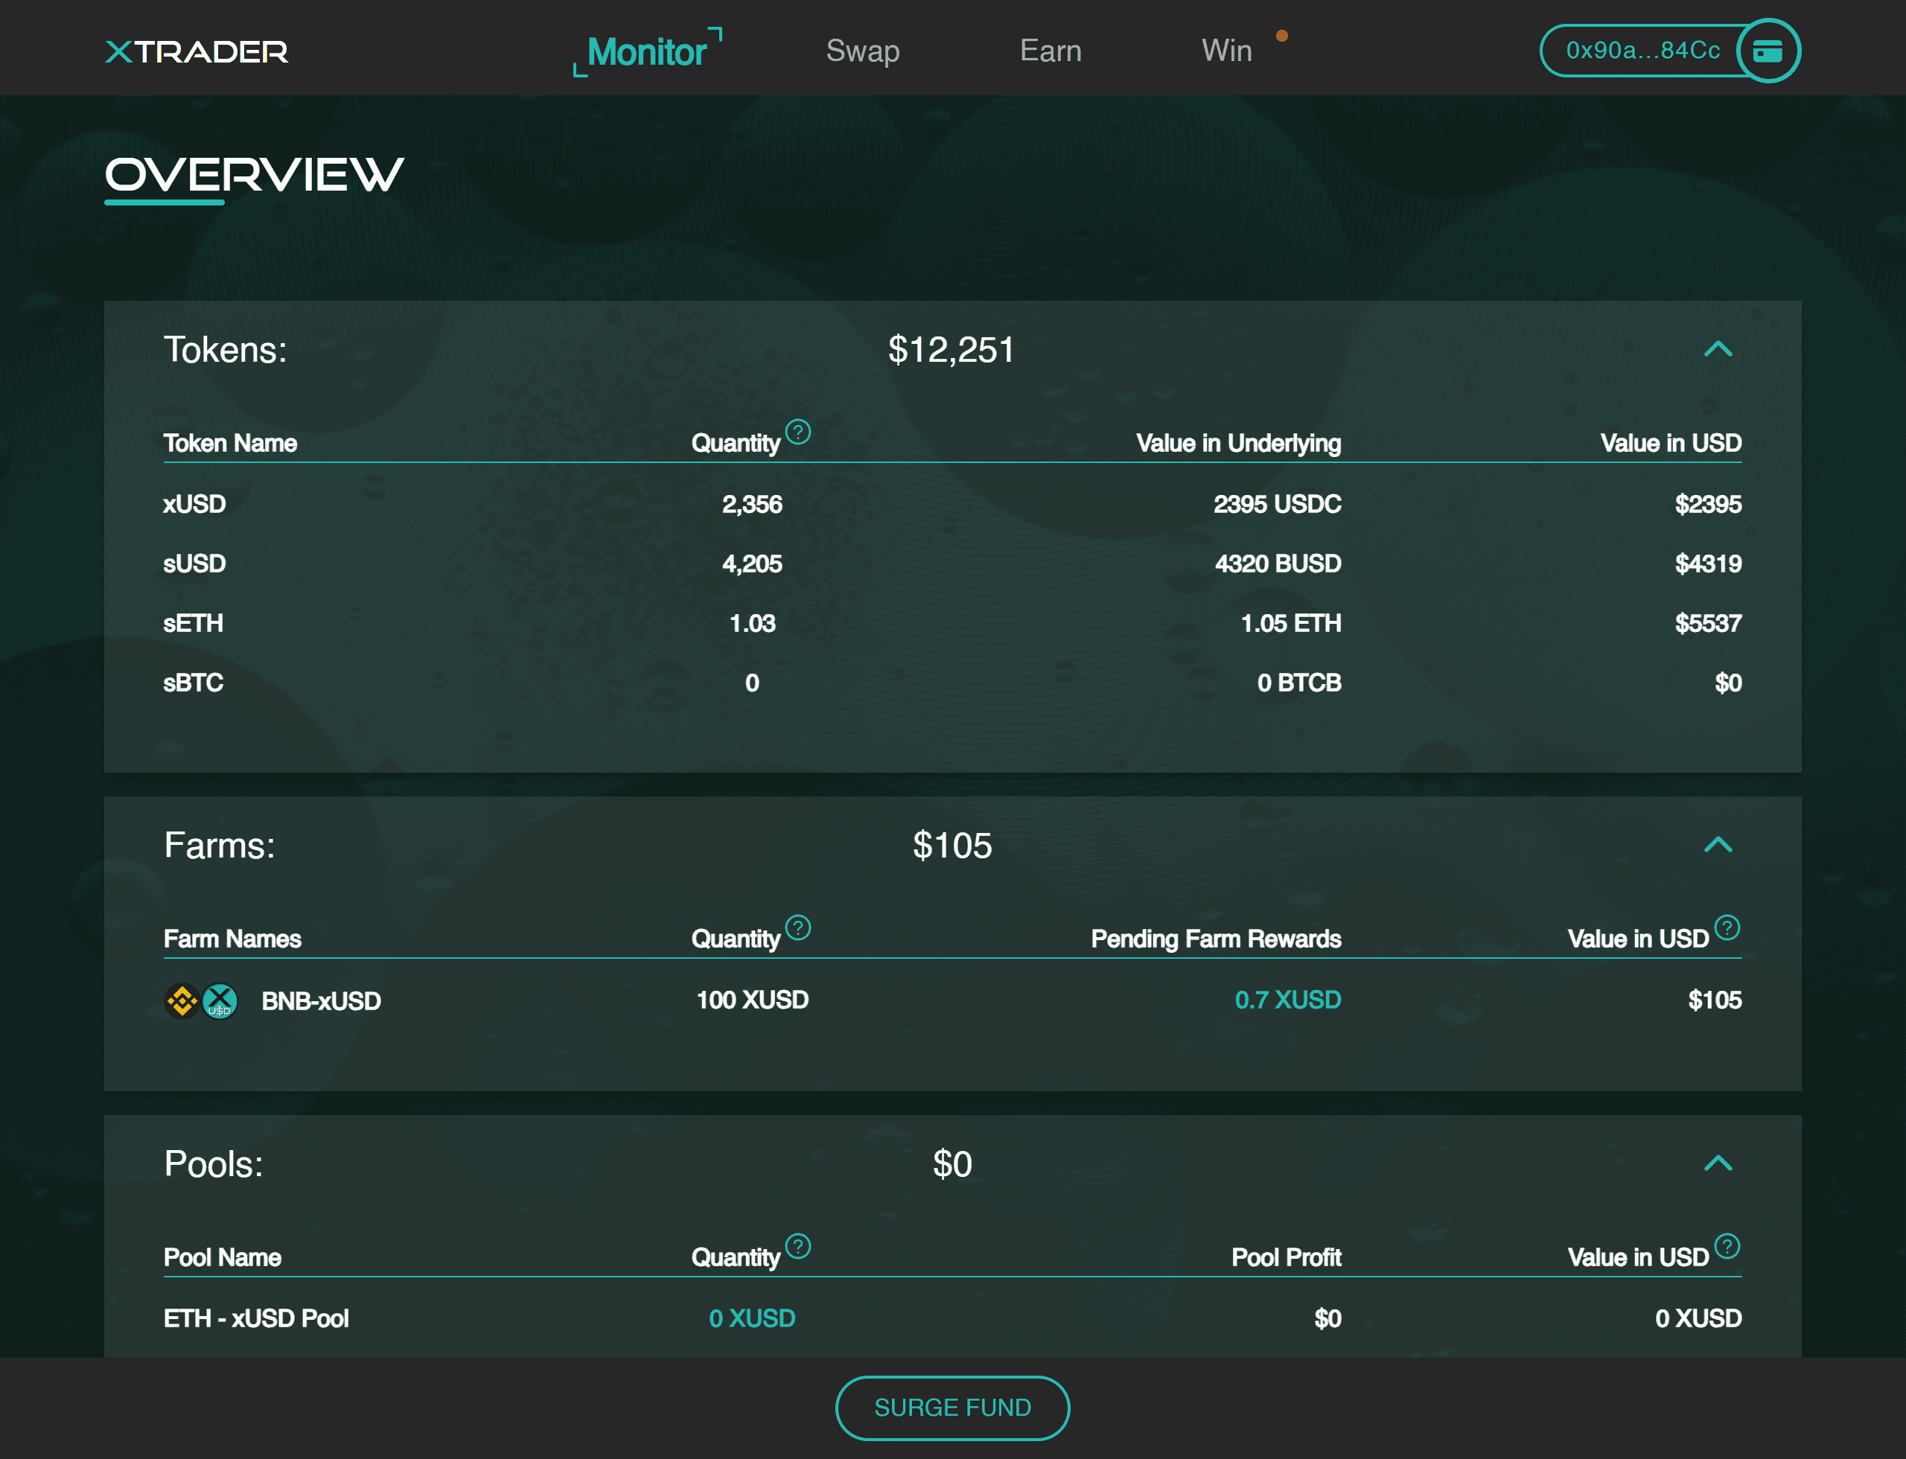Click the Win notification dot
Screen dimensions: 1906x1459
coord(1281,36)
